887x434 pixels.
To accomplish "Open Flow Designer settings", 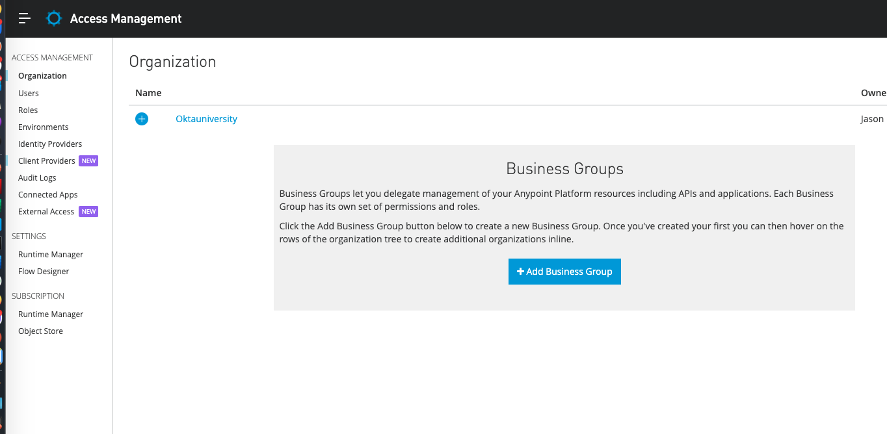I will [44, 271].
